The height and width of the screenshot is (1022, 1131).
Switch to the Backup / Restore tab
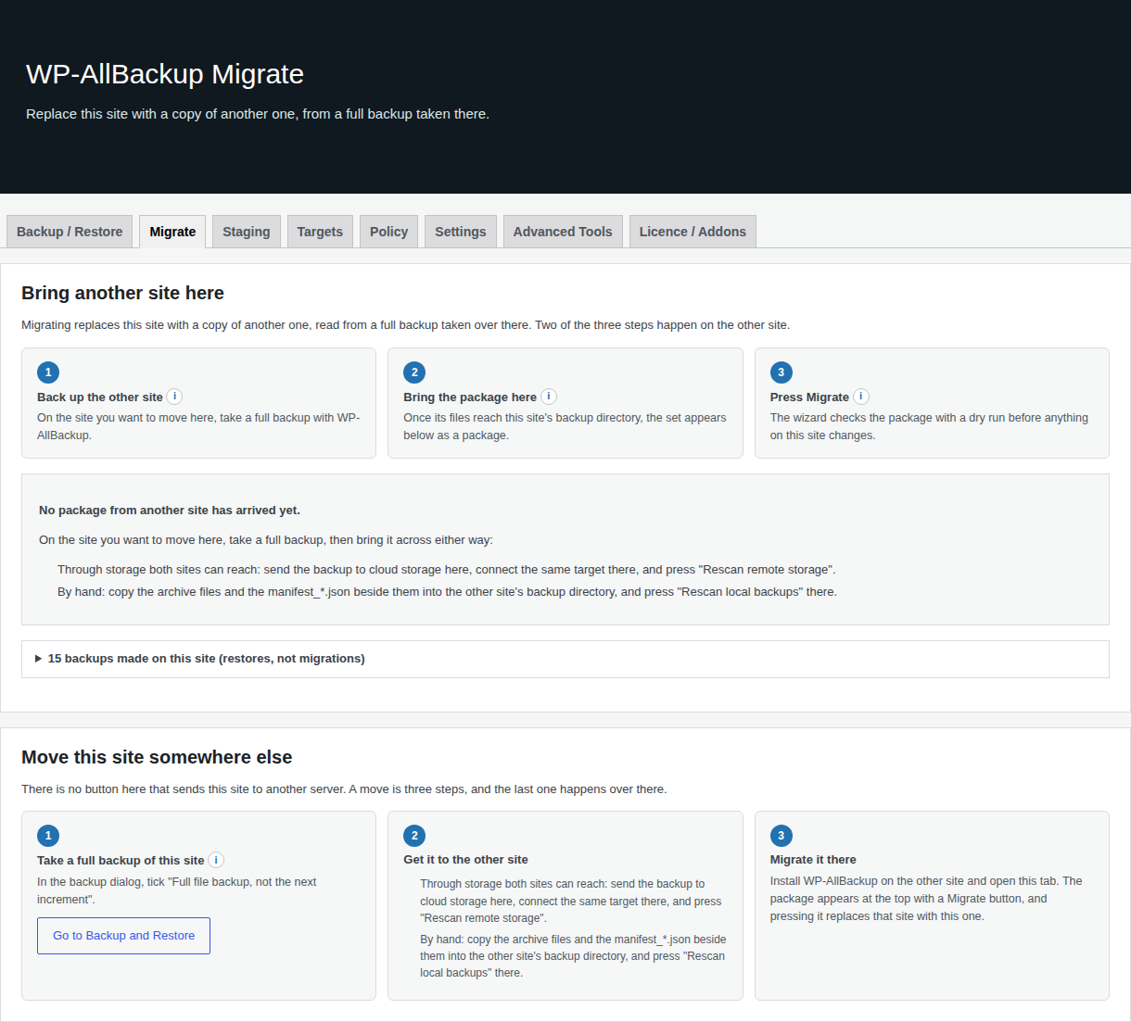click(x=70, y=232)
